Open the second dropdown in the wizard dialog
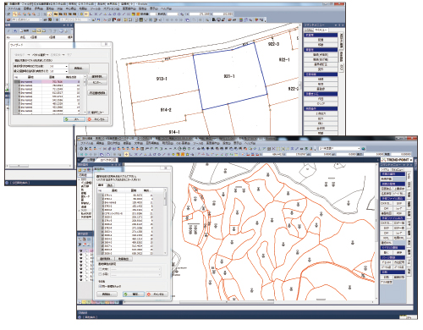The height and width of the screenshot is (330, 423). pyautogui.click(x=58, y=71)
